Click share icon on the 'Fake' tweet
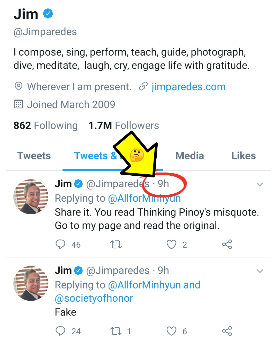277x342 pixels. click(227, 331)
